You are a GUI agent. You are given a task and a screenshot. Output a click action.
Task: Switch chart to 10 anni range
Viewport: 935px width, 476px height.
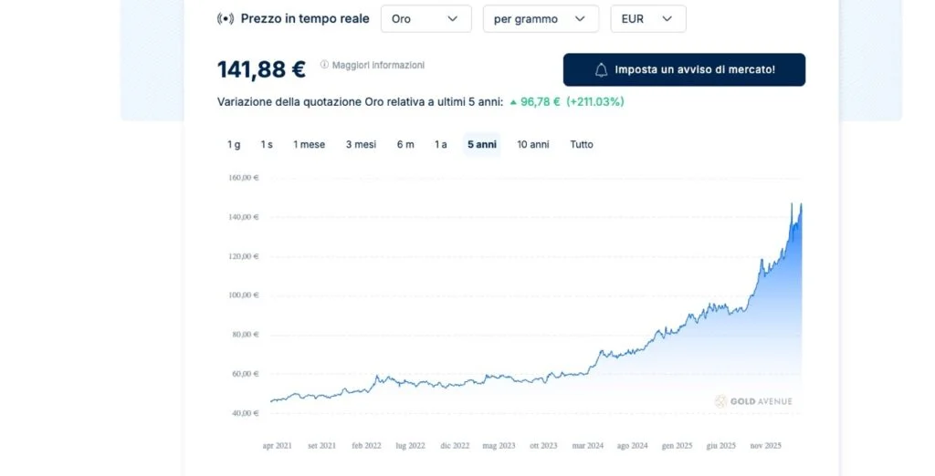(x=533, y=145)
